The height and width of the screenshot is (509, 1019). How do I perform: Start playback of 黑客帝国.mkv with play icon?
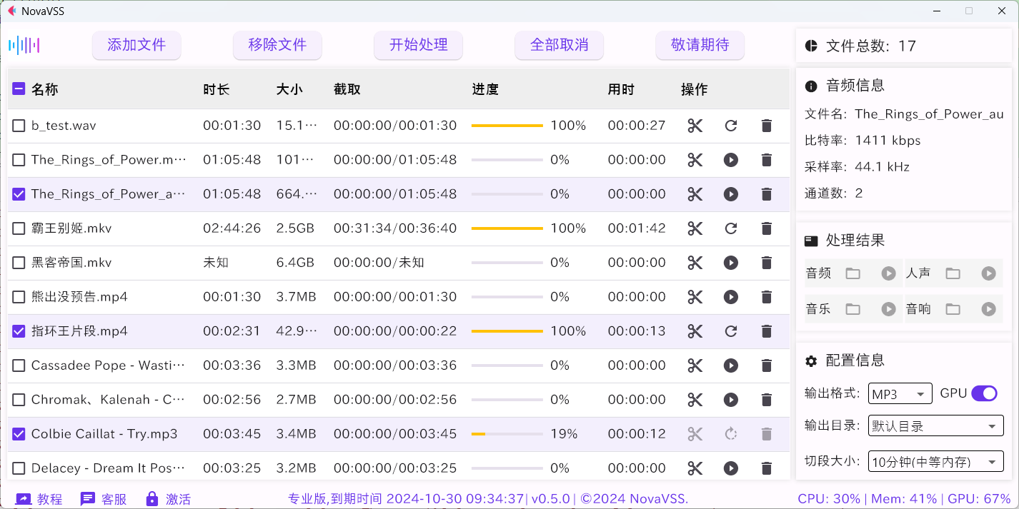click(x=730, y=263)
